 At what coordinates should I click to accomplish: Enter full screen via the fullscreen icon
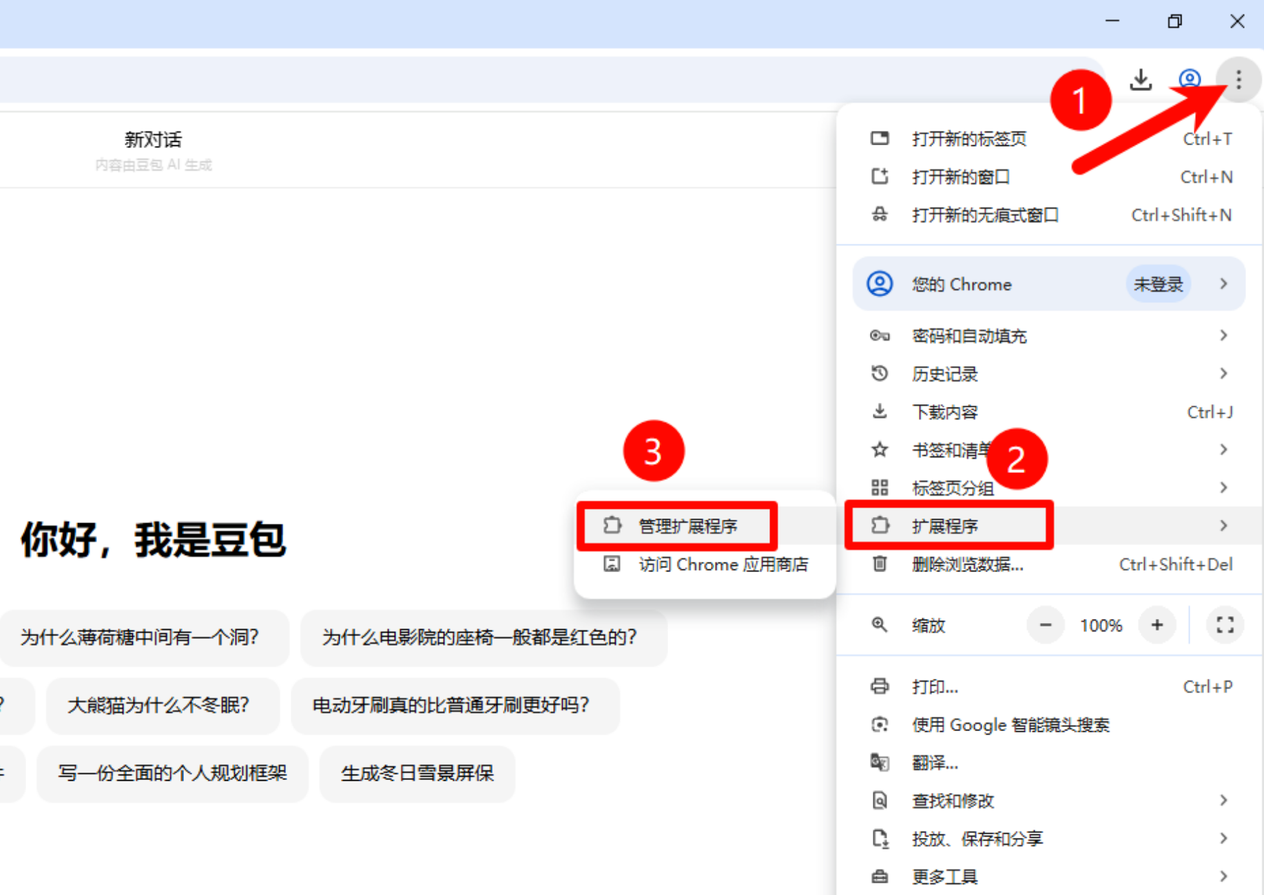tap(1224, 625)
